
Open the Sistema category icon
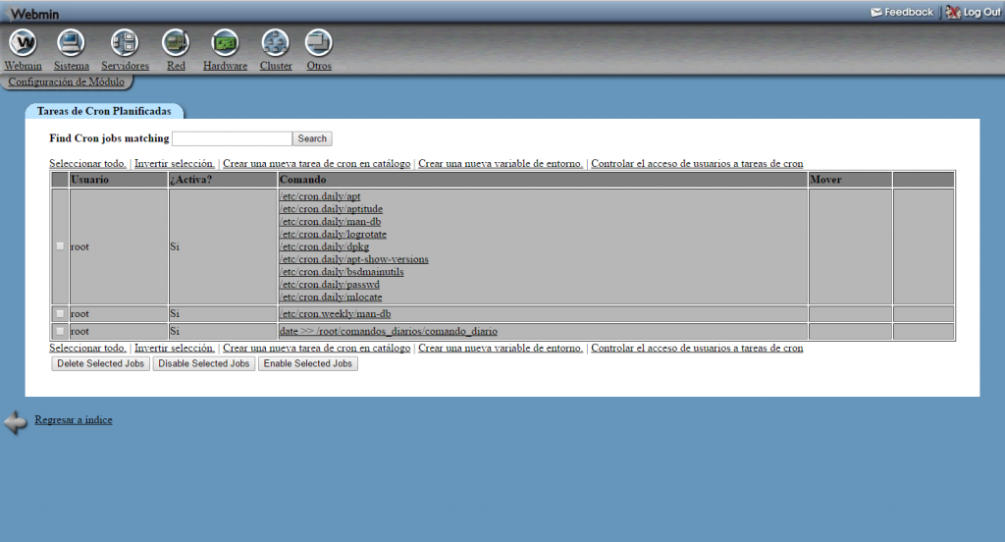72,43
